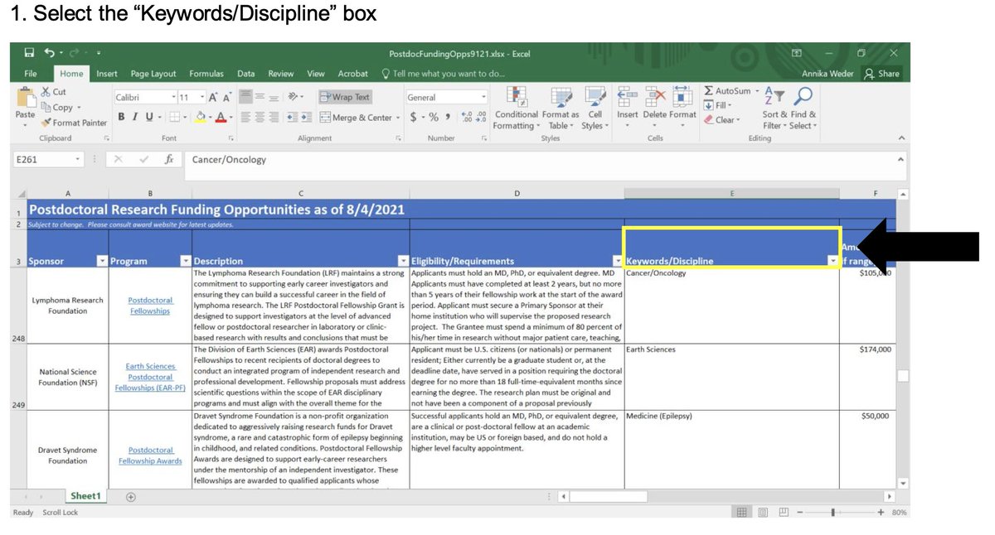Expand the Name Box dropdown E261
This screenshot has width=995, height=535.
point(78,159)
